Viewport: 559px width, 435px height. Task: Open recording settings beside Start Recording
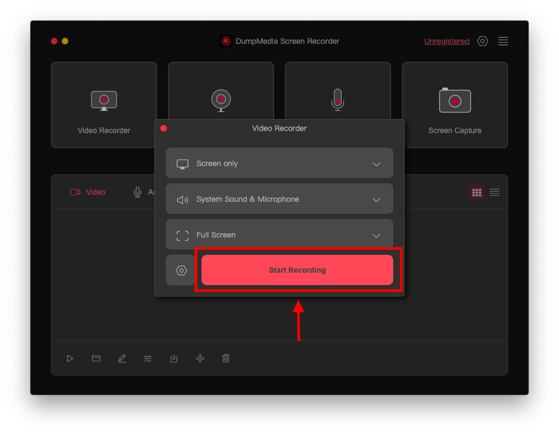tap(181, 270)
